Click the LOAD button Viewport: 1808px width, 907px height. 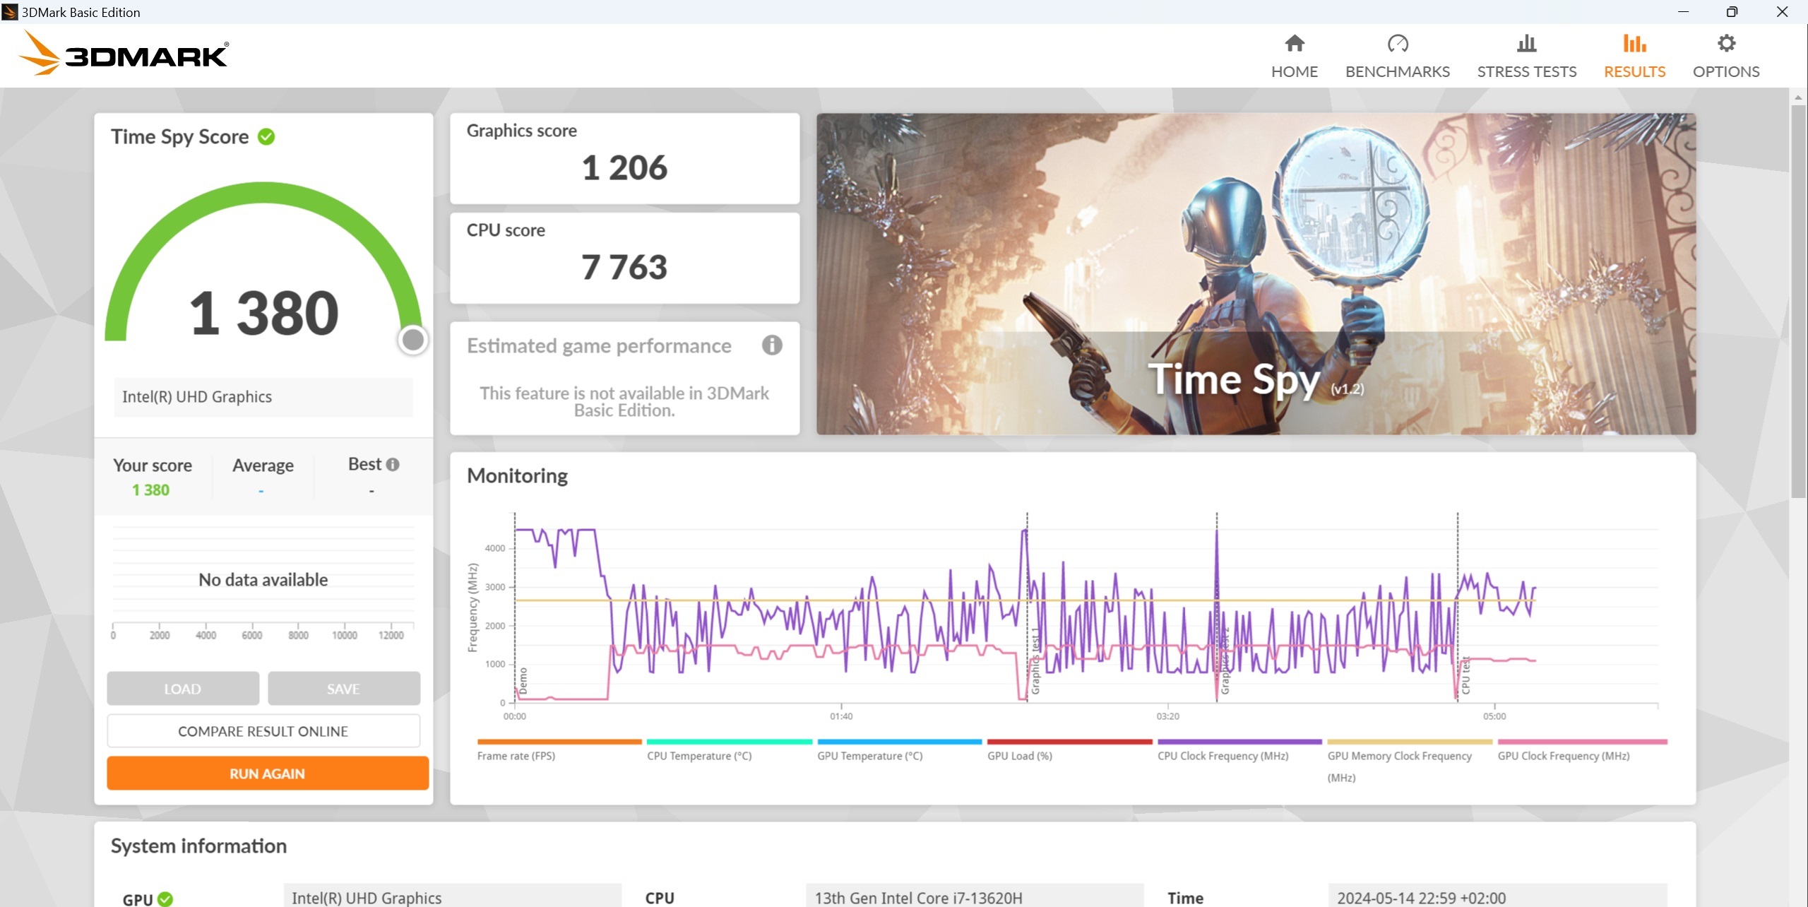[183, 689]
